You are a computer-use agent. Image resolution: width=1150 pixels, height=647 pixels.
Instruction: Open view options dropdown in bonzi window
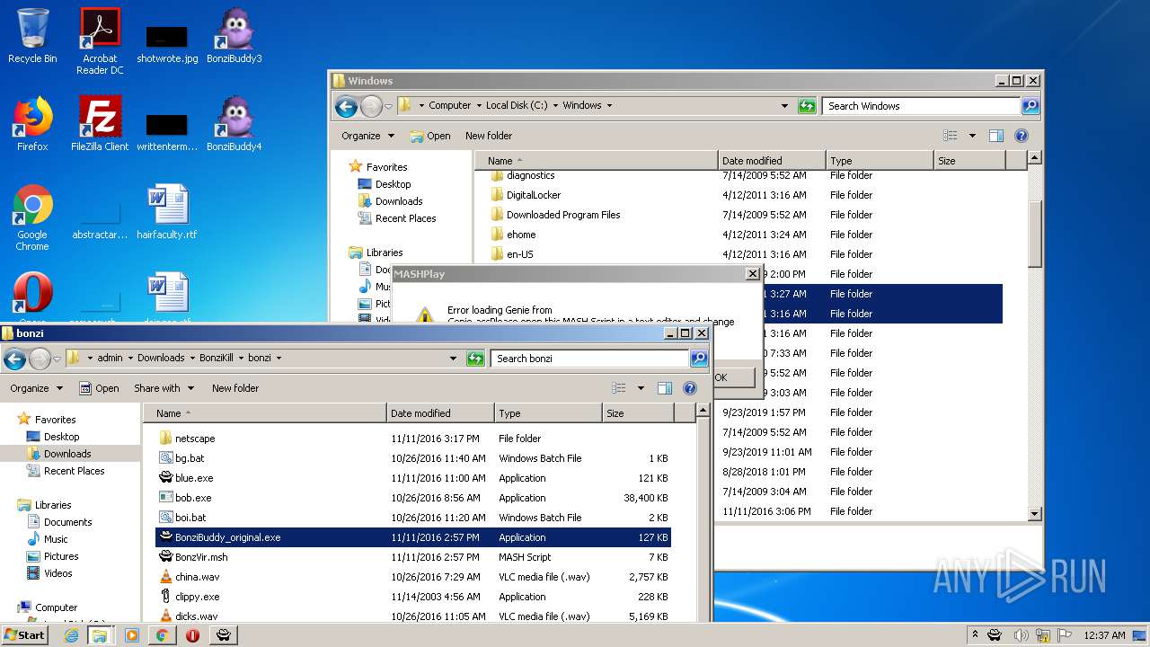coord(641,388)
